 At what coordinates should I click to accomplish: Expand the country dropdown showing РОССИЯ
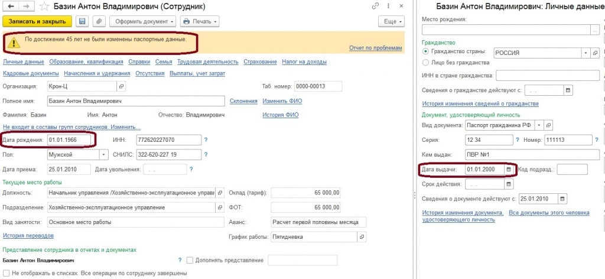click(x=586, y=53)
